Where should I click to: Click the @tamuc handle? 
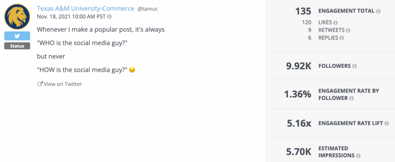pos(148,9)
